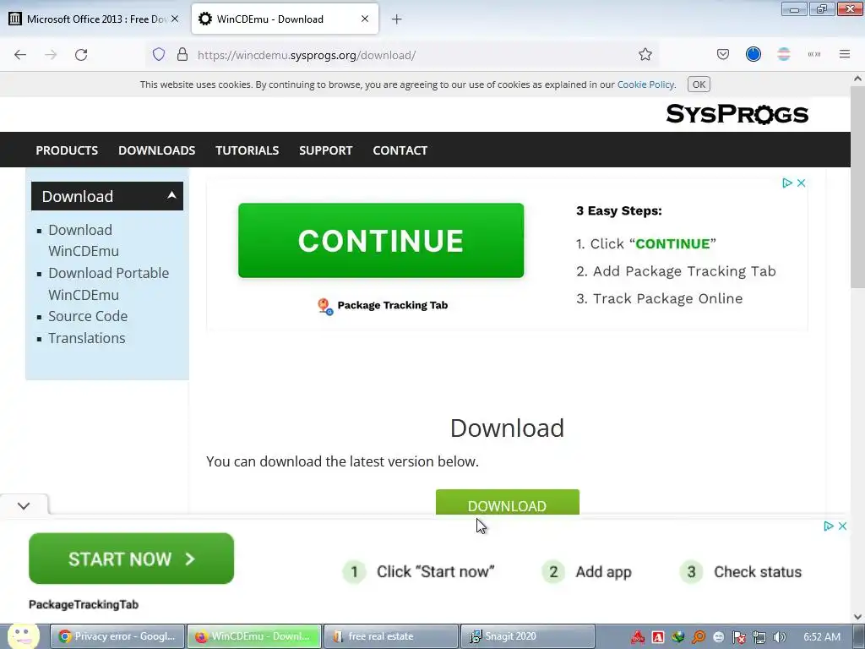
Task: Open the overflow extension icon with brackets
Action: pyautogui.click(x=814, y=54)
